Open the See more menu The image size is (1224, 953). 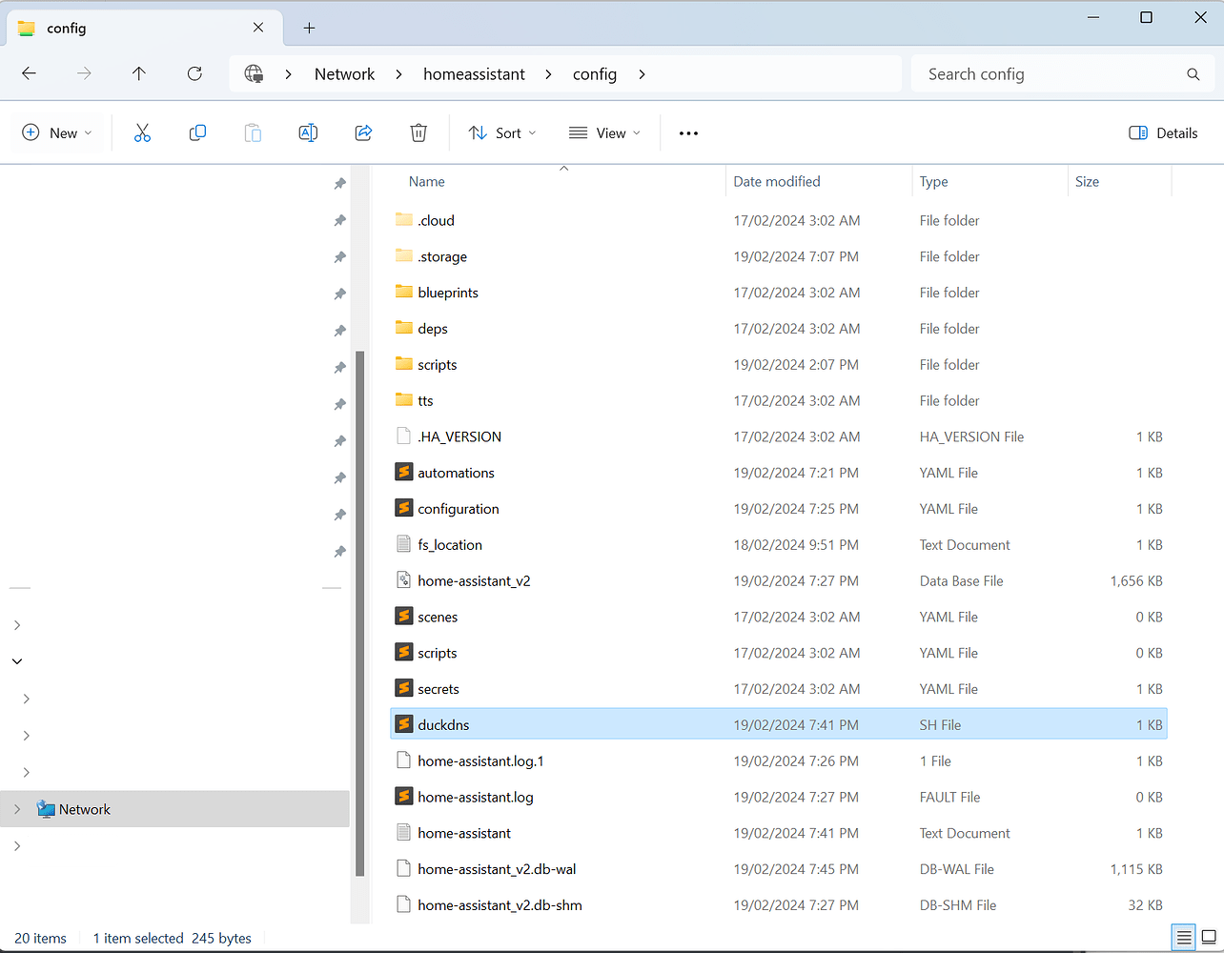[x=687, y=132]
